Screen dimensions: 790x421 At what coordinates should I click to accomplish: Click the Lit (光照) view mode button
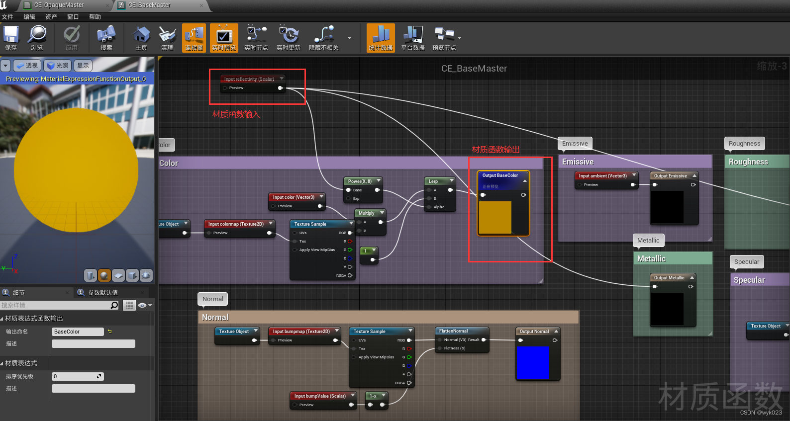(x=57, y=66)
